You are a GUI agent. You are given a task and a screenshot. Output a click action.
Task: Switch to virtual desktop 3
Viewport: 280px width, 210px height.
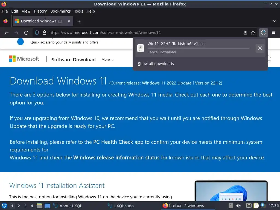point(25,206)
